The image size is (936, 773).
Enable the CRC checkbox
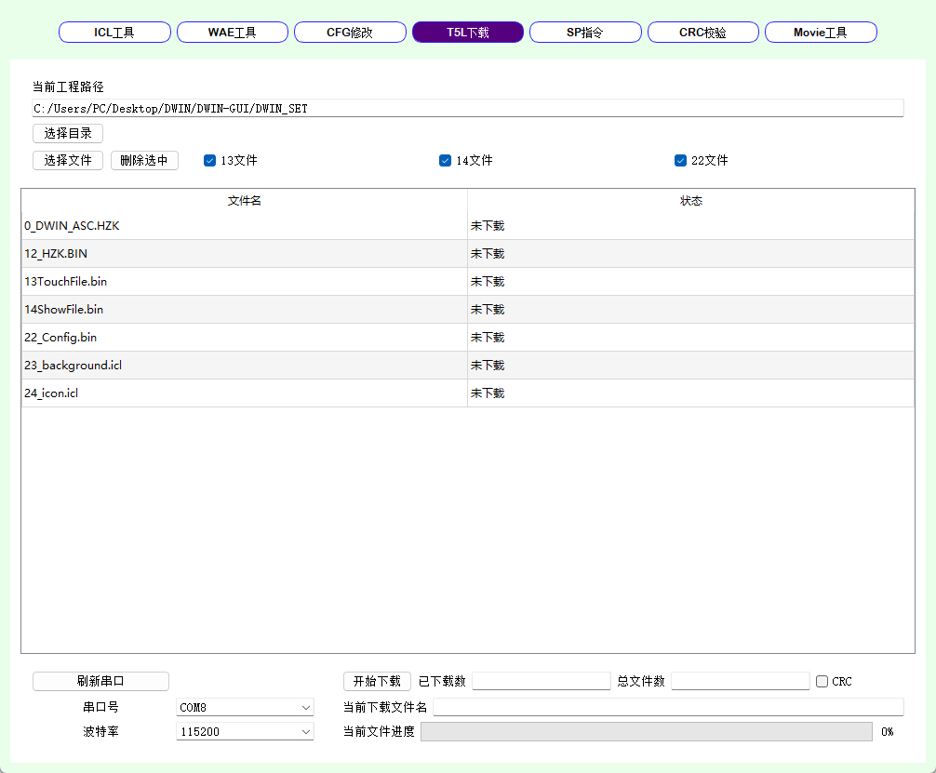pyautogui.click(x=822, y=682)
